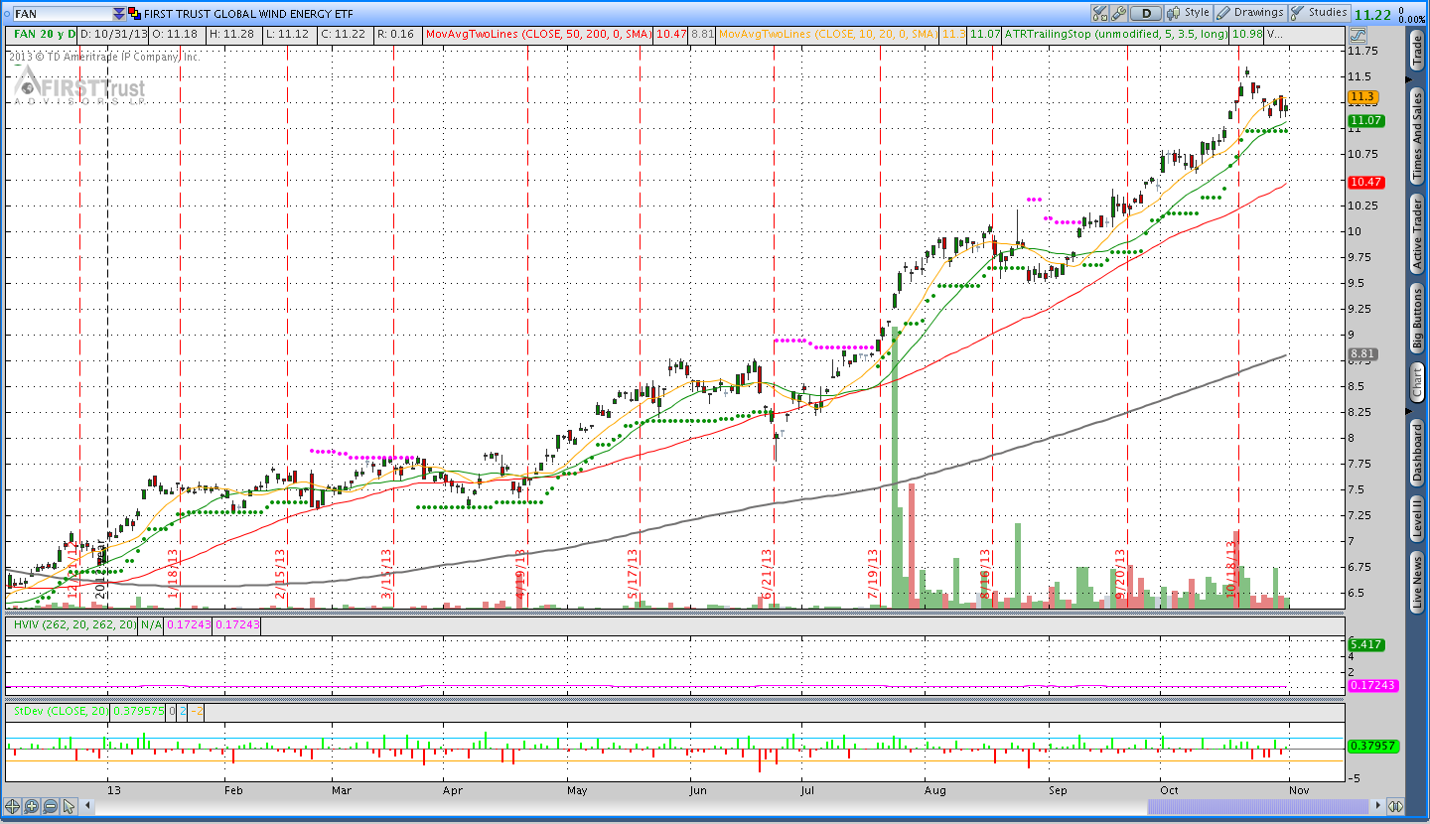Screen dimensions: 1430x824
Task: Click MovAvgTwoLines (CLOSE, 50, 200, 0, SMA) label
Action: click(538, 34)
